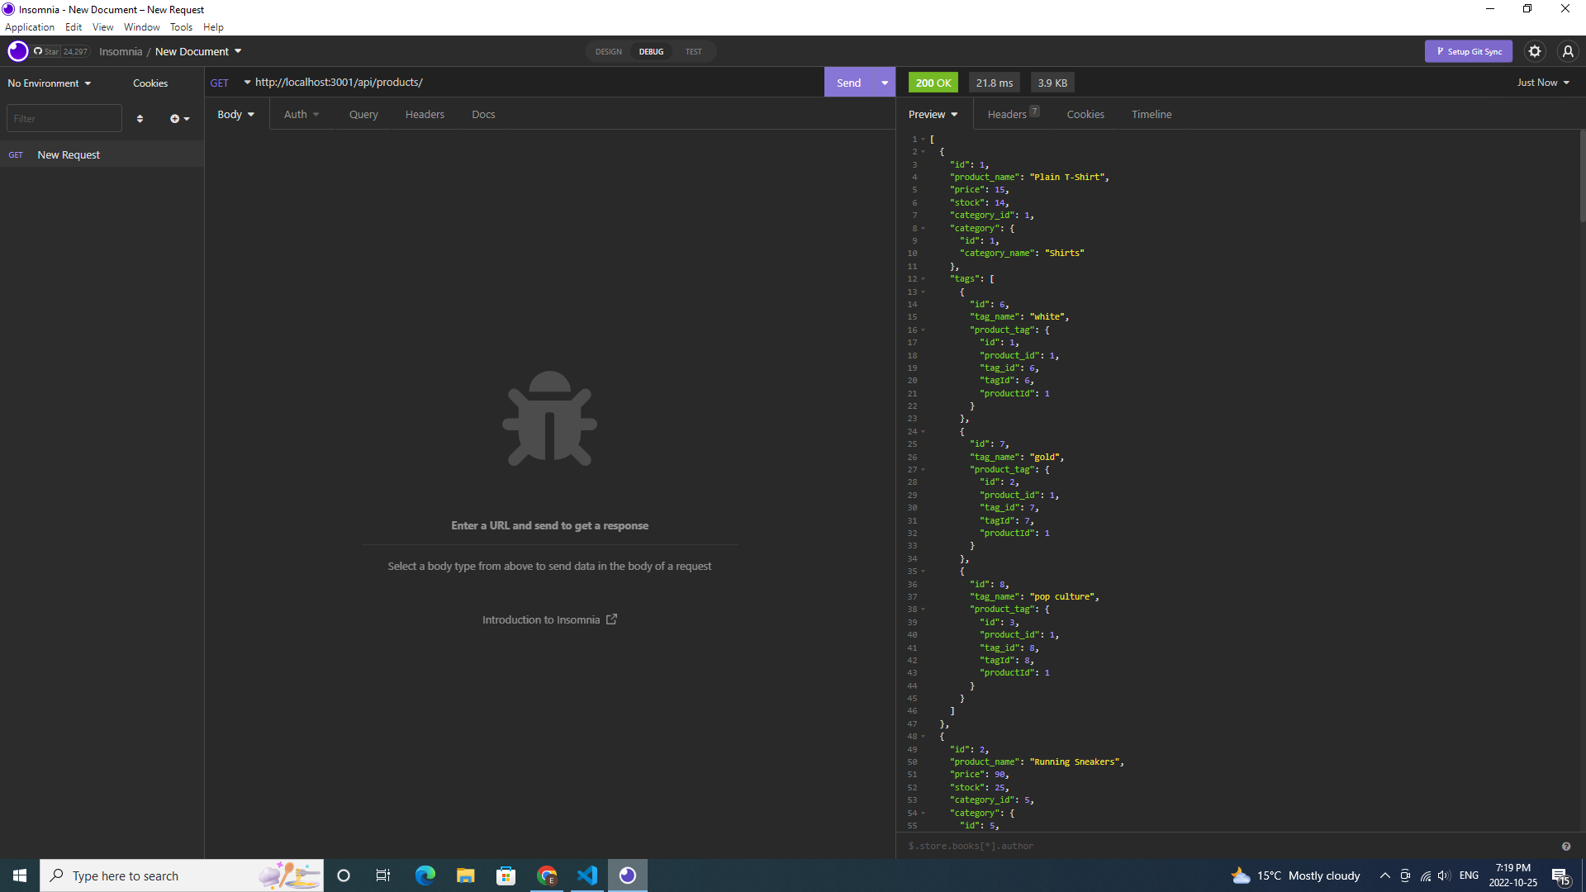The width and height of the screenshot is (1586, 892).
Task: Open Visual Studio Code from taskbar
Action: pyautogui.click(x=587, y=875)
